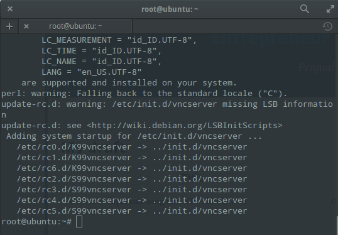Click the /etc/rc4.d/S99vncserver line
Viewport: 338px width, 235px height.
132,200
